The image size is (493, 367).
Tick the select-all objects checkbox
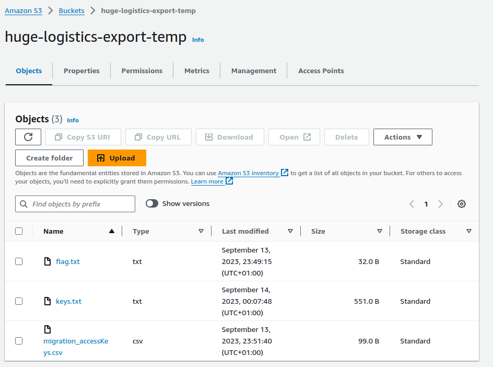click(19, 231)
